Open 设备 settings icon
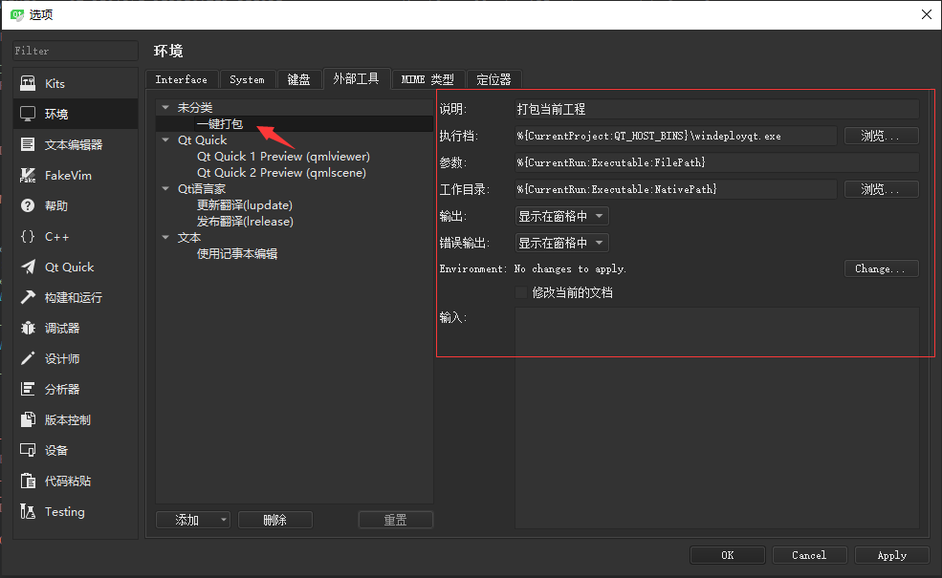This screenshot has height=578, width=942. coord(28,450)
